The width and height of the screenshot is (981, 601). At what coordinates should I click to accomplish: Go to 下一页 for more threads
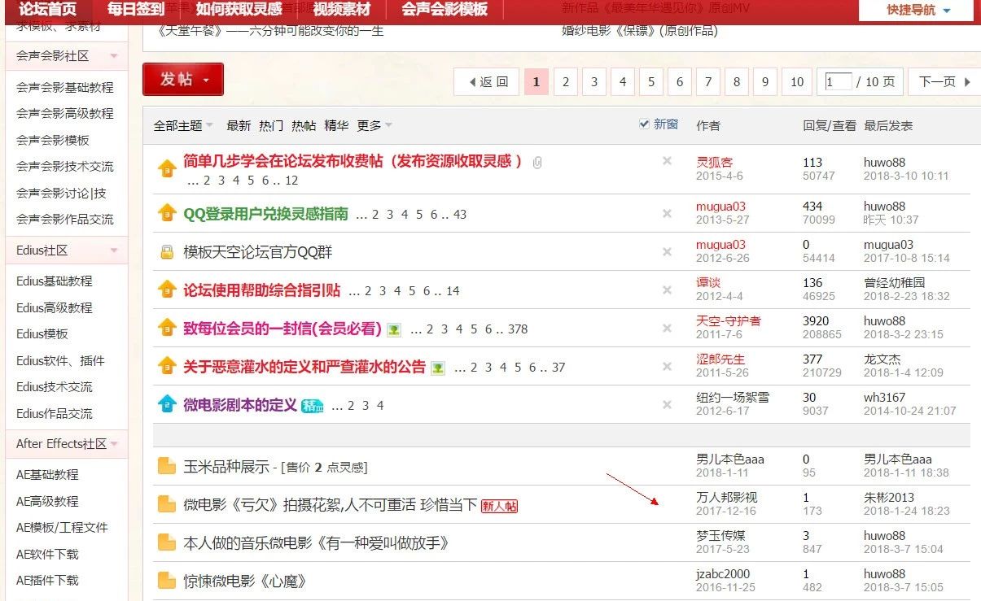click(x=936, y=81)
